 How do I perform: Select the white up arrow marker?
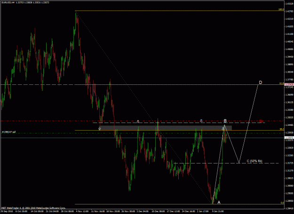pos(100,129)
